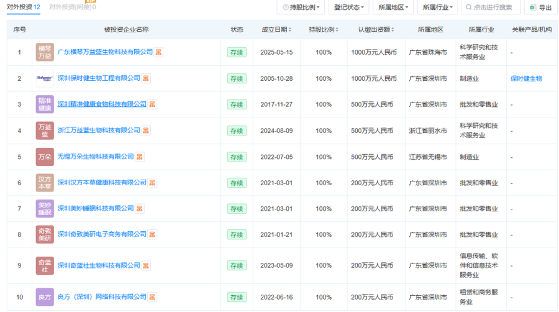The height and width of the screenshot is (312, 559).
Task: Expand the 所属行业 filter dropdown
Action: pos(437,7)
